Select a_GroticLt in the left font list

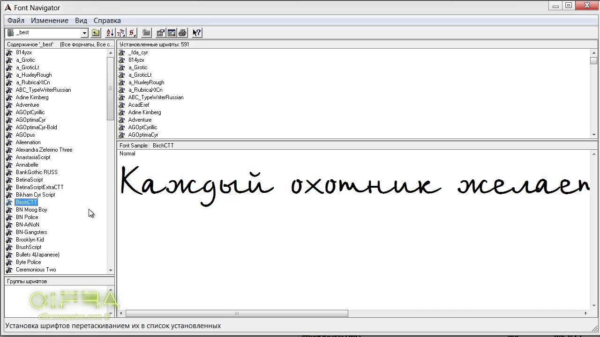click(27, 67)
